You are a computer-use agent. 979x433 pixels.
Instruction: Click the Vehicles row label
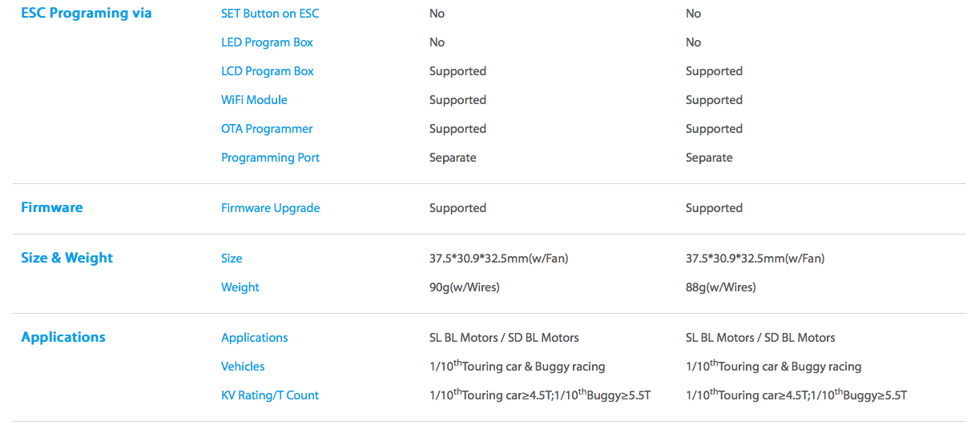point(243,367)
